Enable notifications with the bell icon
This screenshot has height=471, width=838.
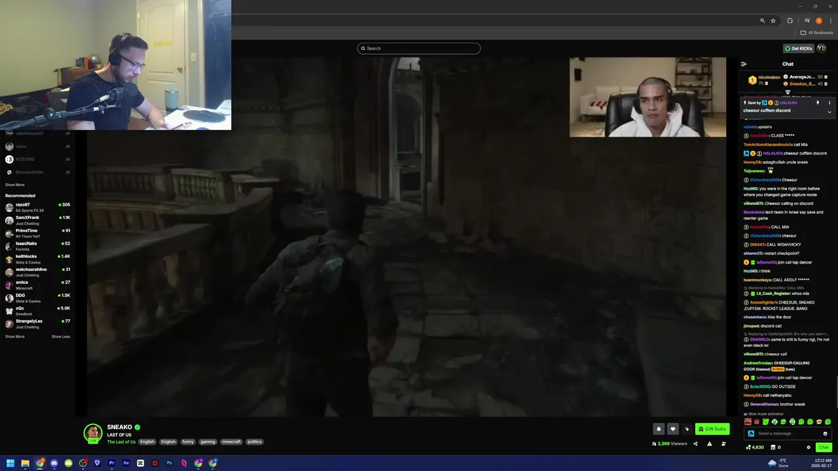[659, 429]
